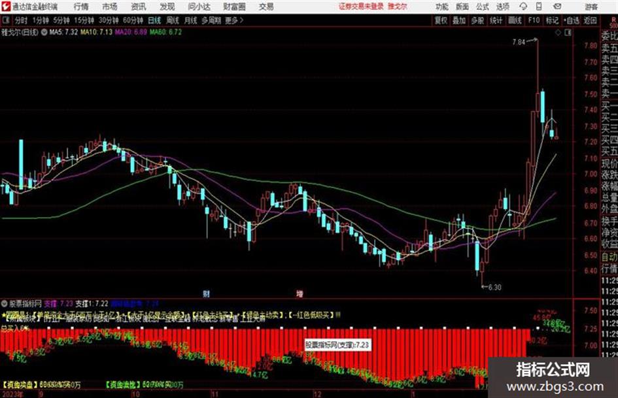
Task: Click the 7.84 high price label
Action: click(x=519, y=42)
